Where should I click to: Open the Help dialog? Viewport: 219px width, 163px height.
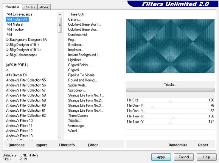pos(206,157)
